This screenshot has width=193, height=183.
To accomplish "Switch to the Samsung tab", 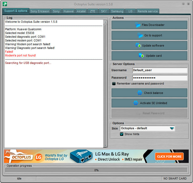I will click(117, 11).
